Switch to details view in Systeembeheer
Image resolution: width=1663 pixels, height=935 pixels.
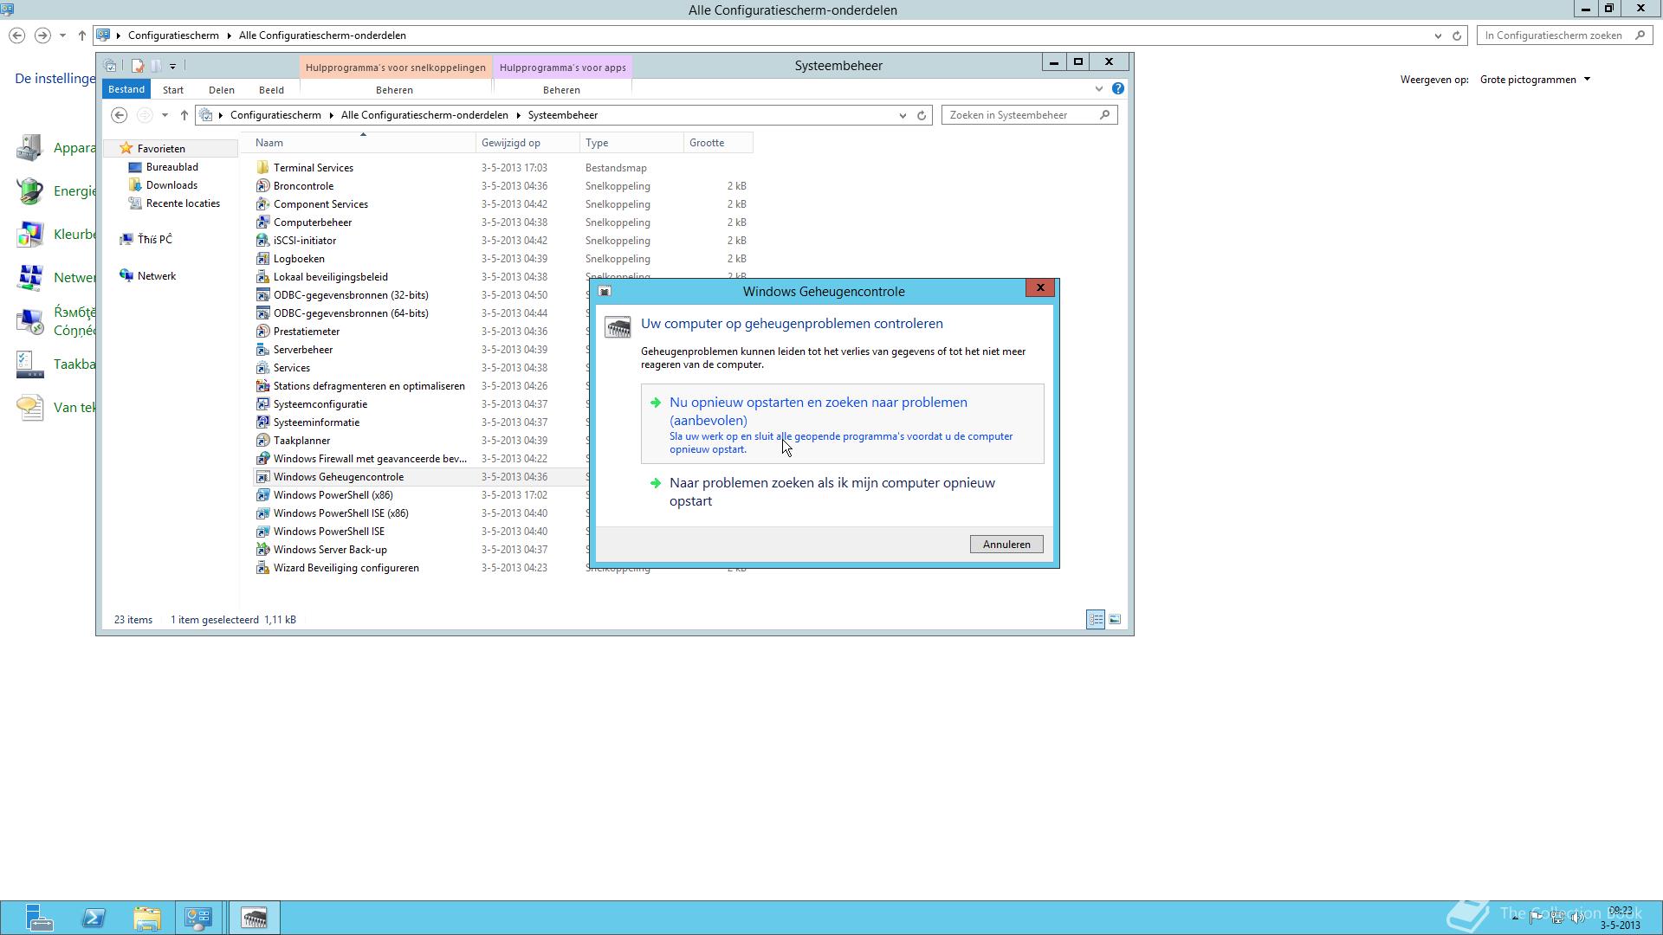click(1096, 619)
